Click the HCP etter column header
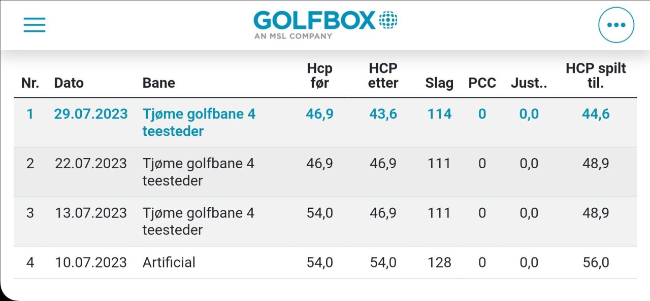 [x=382, y=76]
